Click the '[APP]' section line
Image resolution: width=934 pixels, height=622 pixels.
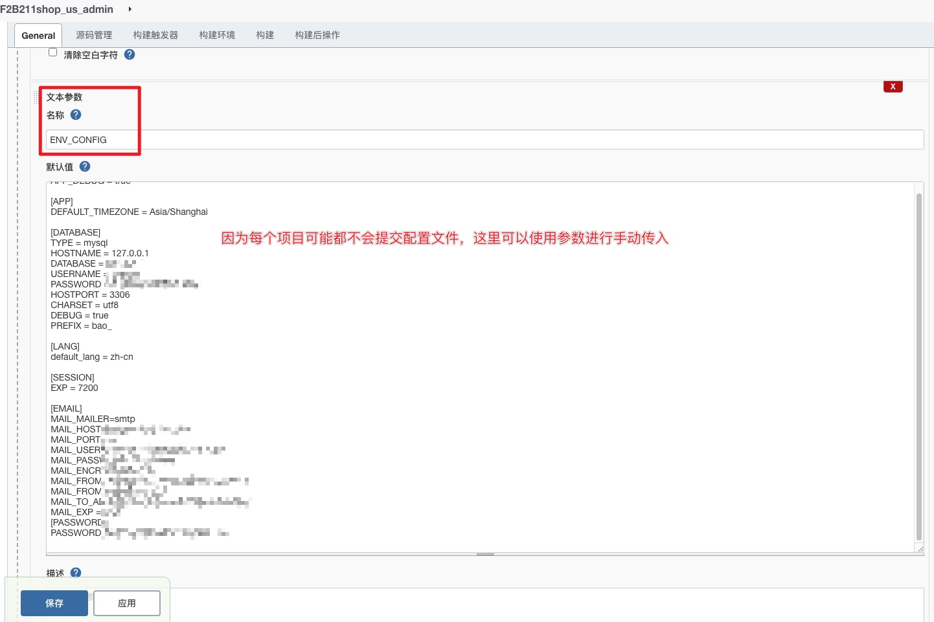tap(62, 201)
